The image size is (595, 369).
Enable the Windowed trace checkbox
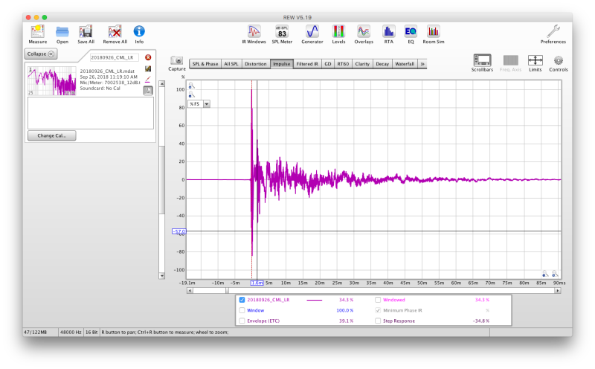pyautogui.click(x=378, y=300)
